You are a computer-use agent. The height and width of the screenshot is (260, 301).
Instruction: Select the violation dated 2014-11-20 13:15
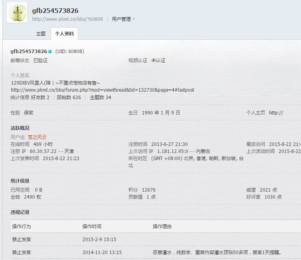click(102, 252)
